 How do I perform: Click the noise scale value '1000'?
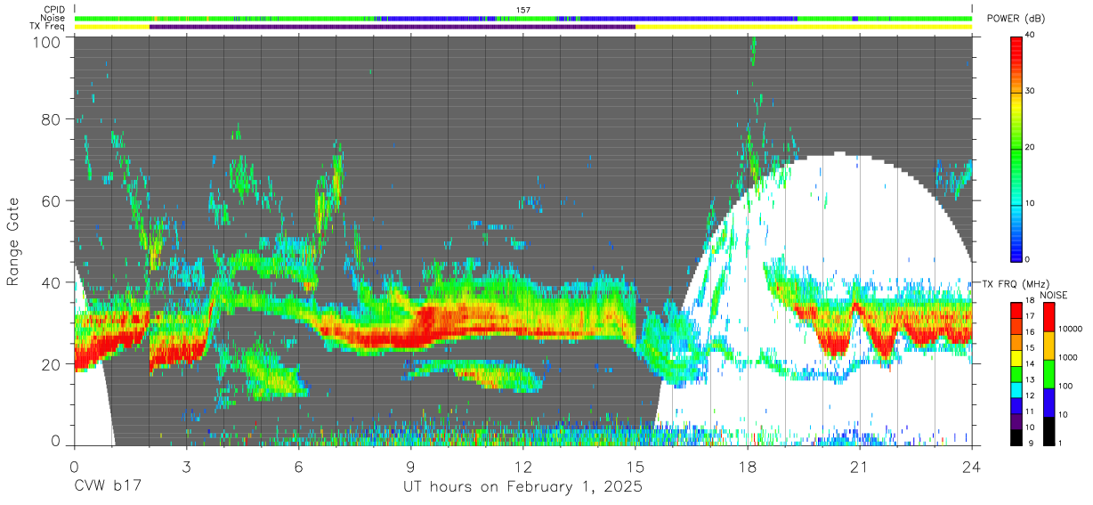click(x=1067, y=357)
